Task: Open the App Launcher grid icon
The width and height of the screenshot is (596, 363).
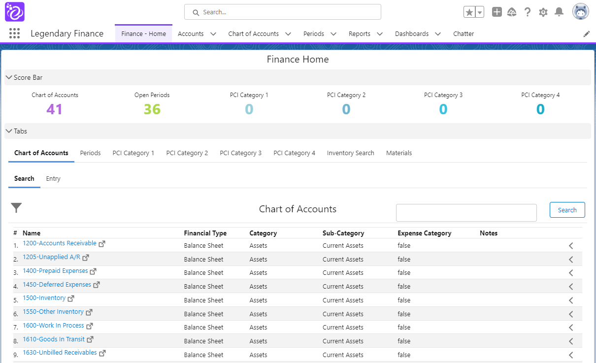Action: [14, 33]
